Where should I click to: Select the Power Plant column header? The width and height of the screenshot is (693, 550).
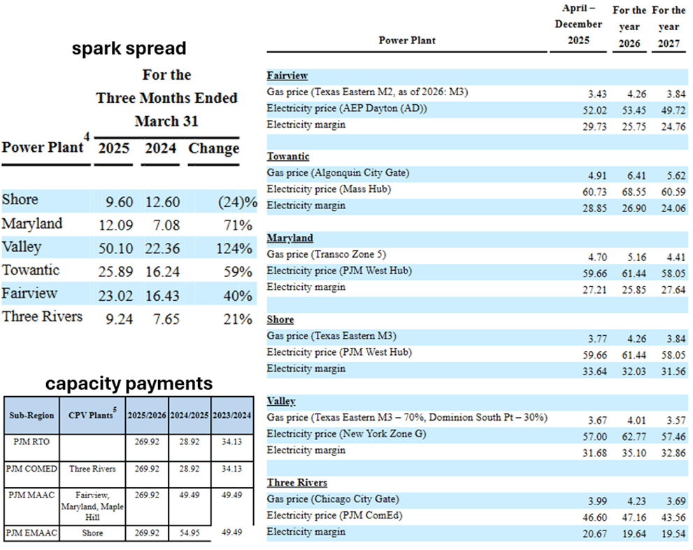point(41,147)
